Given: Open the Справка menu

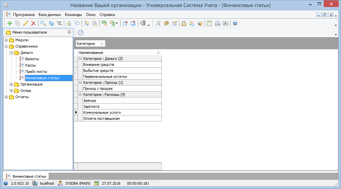Looking at the screenshot, I should point(107,15).
